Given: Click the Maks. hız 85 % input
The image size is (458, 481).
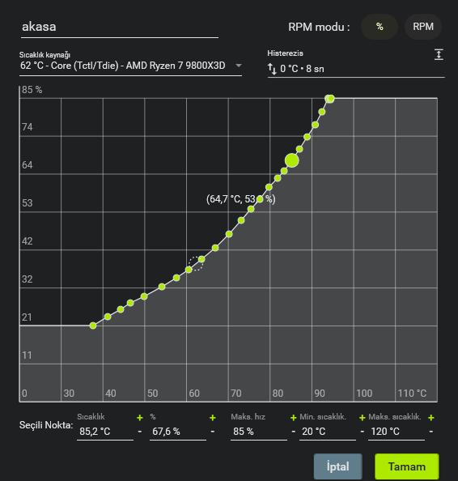Looking at the screenshot, I should coord(259,432).
